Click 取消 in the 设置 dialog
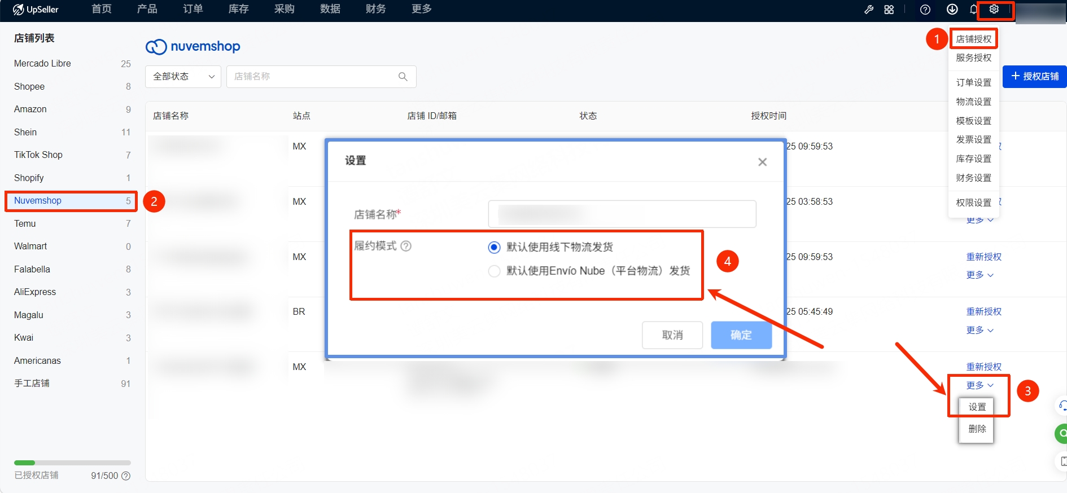The image size is (1067, 493). (672, 335)
